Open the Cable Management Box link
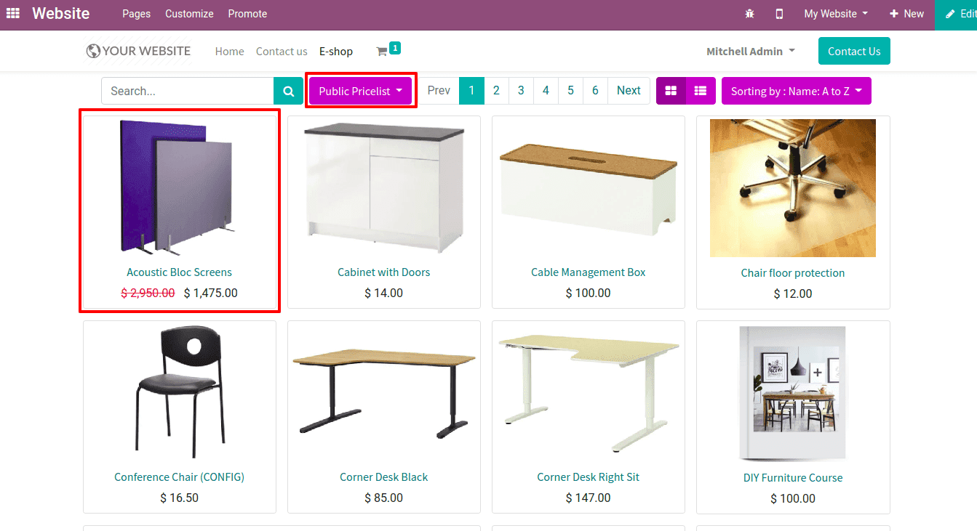The image size is (977, 531). point(589,272)
